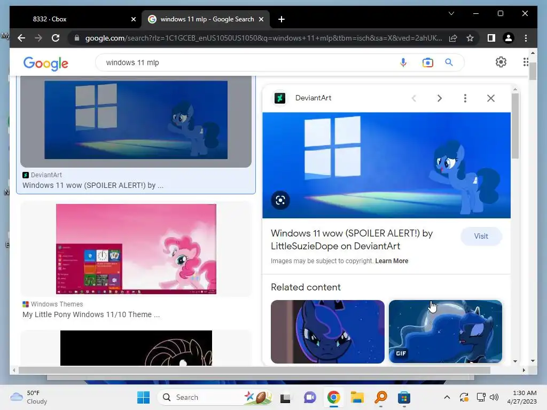This screenshot has width=547, height=410.
Task: Show hidden system tray icons
Action: tap(447, 397)
